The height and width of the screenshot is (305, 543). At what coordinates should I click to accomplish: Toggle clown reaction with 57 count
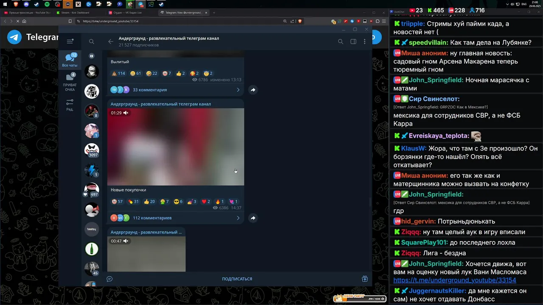pyautogui.click(x=117, y=202)
